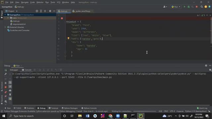The width and height of the screenshot is (212, 119).
Task: Stop the debug session red square icon
Action: tap(6, 87)
